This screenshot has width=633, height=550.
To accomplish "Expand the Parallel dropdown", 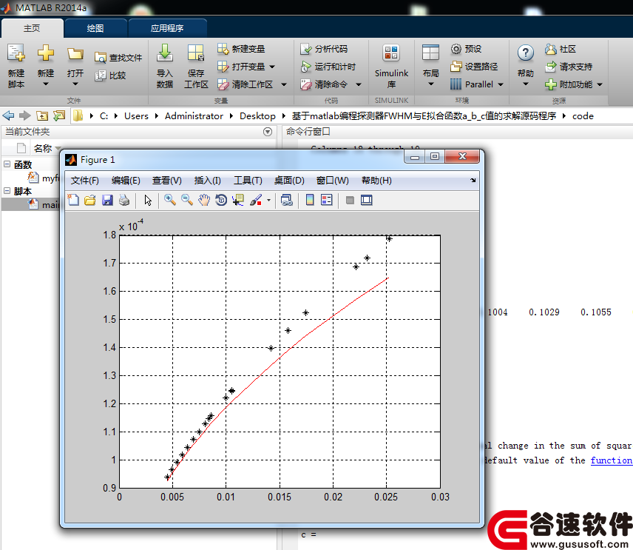I will tap(501, 84).
